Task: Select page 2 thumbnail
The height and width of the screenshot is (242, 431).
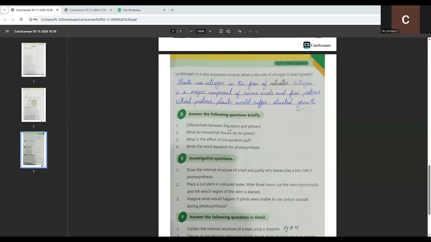Action: [x=34, y=105]
